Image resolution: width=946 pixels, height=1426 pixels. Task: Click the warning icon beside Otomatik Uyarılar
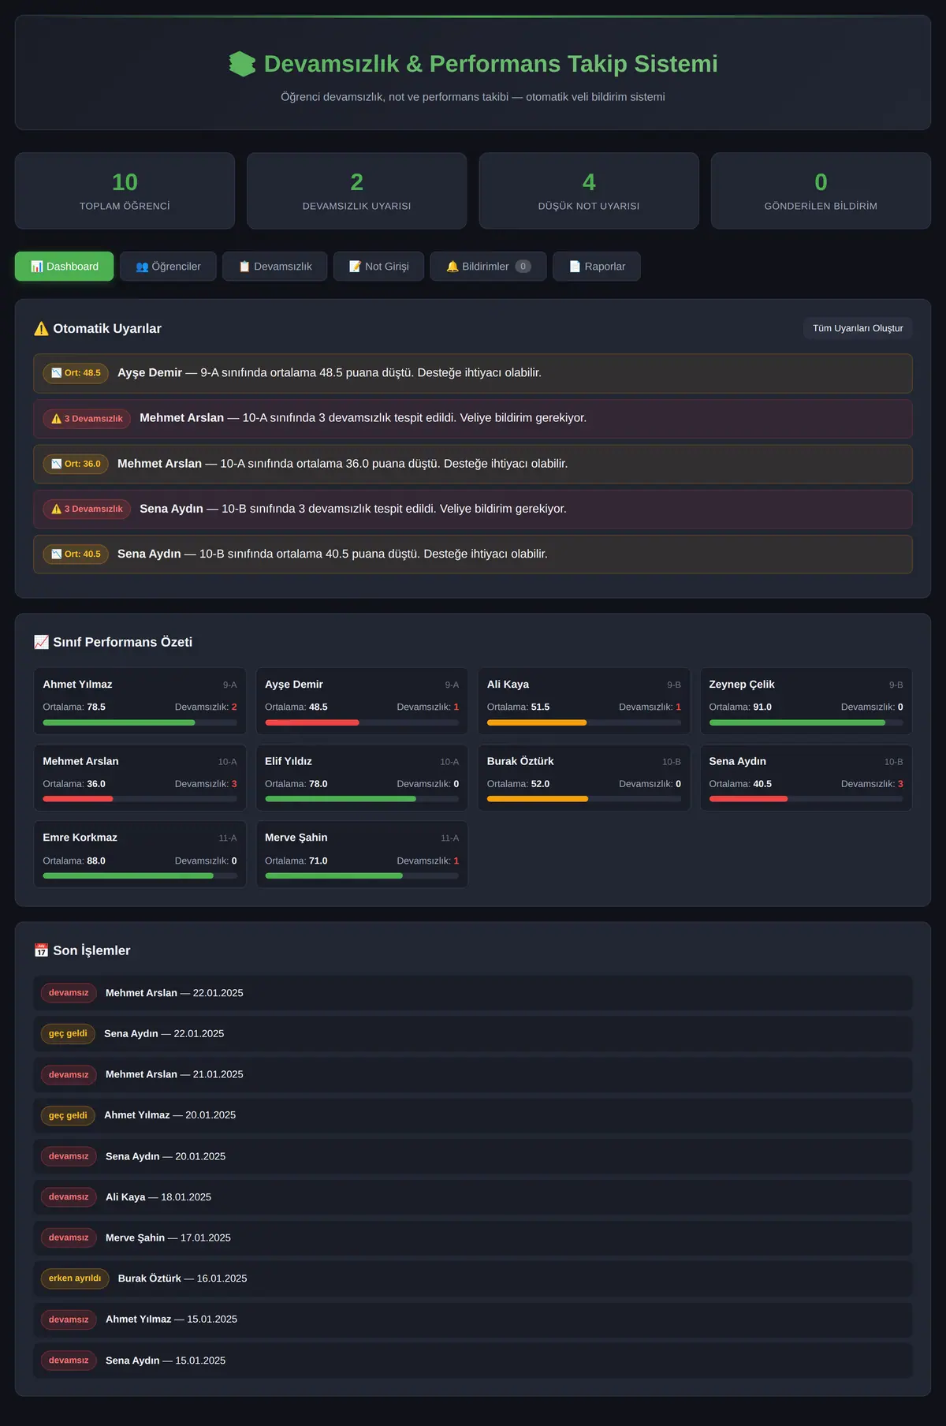(41, 329)
